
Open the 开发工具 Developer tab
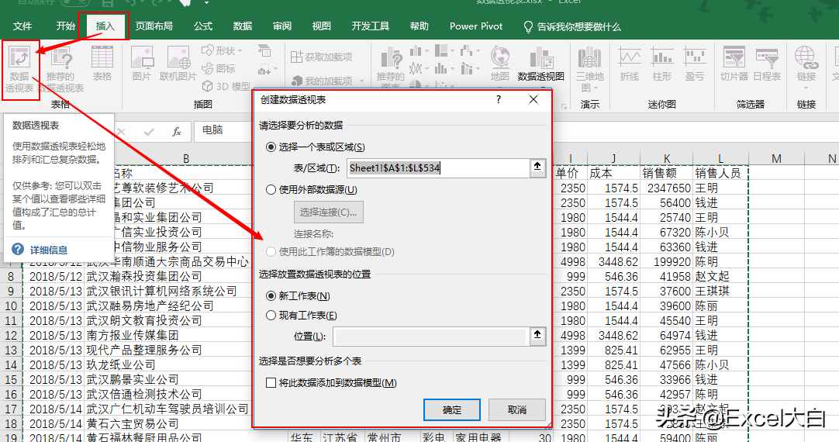371,26
